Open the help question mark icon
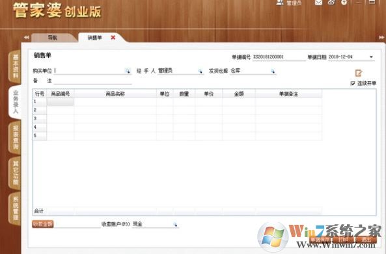Viewport: 386px width, 254px height. click(x=344, y=2)
